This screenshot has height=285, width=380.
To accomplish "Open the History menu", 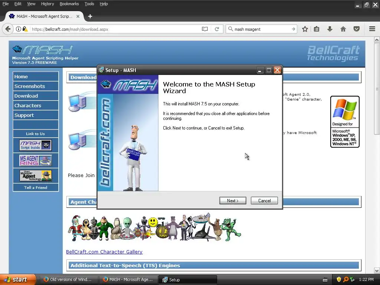I will 47,4.
